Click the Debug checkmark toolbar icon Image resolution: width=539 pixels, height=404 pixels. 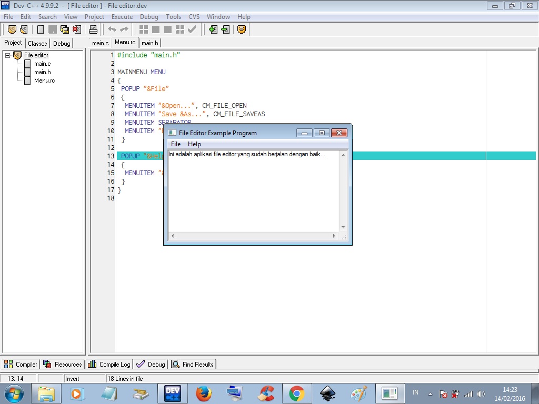[x=192, y=29]
